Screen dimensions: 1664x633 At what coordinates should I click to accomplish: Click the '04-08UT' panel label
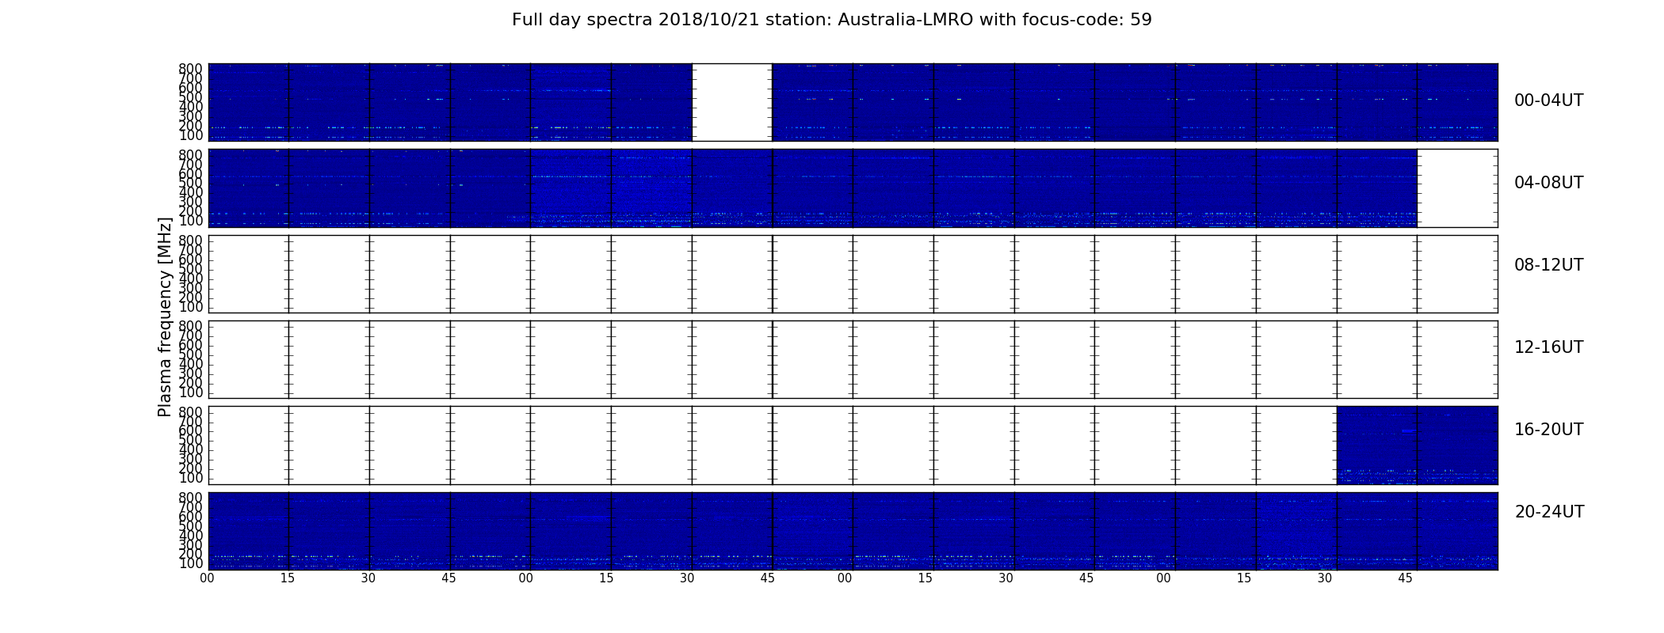coord(1549,183)
